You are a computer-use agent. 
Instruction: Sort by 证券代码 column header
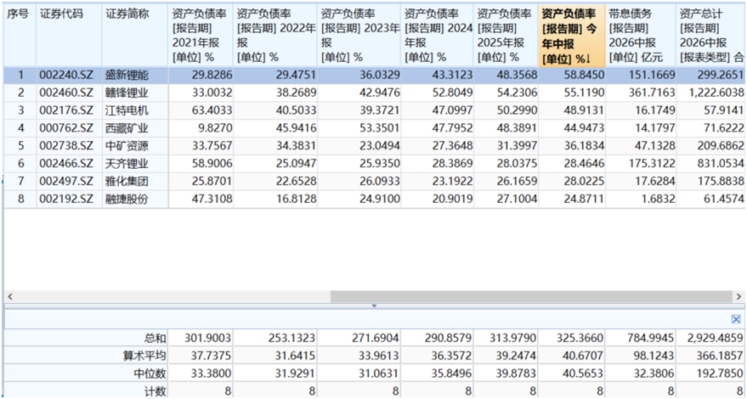point(70,36)
